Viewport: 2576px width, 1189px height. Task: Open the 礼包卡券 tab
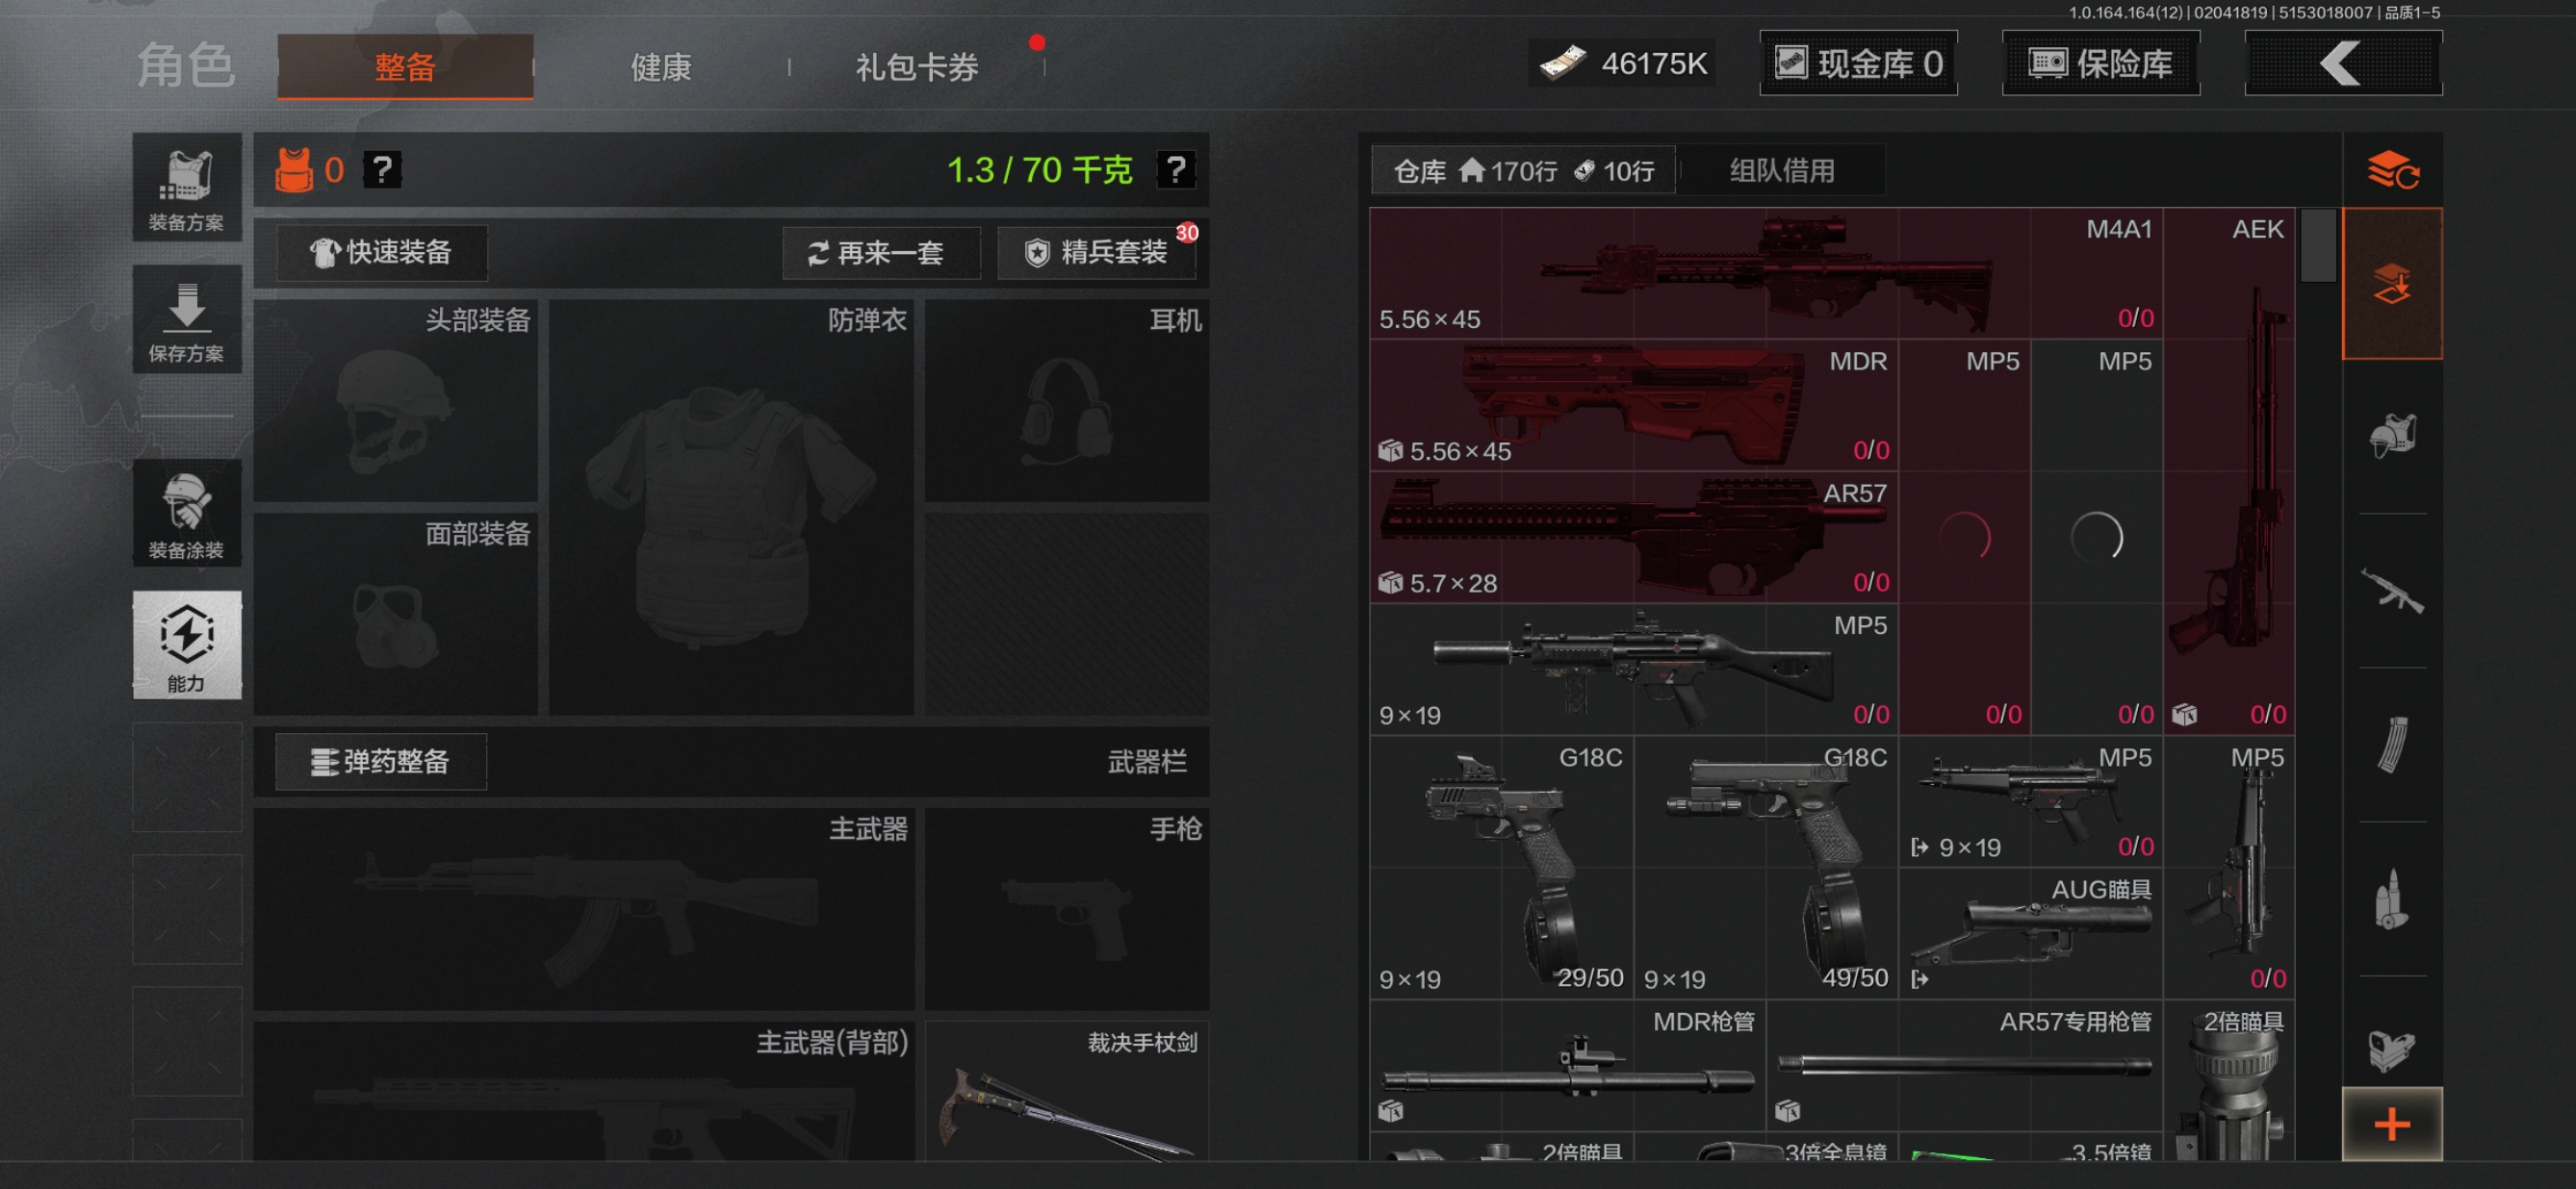click(916, 67)
